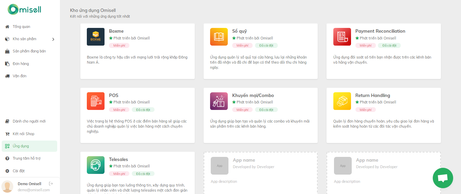The height and width of the screenshot is (194, 461).
Task: Click the Trung tâm hỗ trợ question icon
Action: pyautogui.click(x=7, y=158)
